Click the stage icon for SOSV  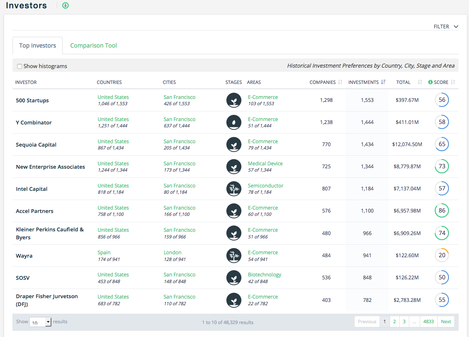click(x=234, y=278)
